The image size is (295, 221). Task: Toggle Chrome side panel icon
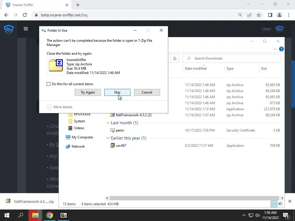pos(270,15)
